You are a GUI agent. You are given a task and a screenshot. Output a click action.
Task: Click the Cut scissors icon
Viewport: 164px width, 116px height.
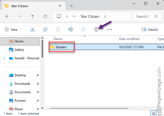pos(33,30)
